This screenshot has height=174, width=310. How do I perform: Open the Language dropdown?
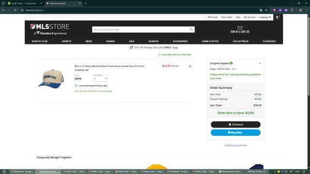point(264,17)
